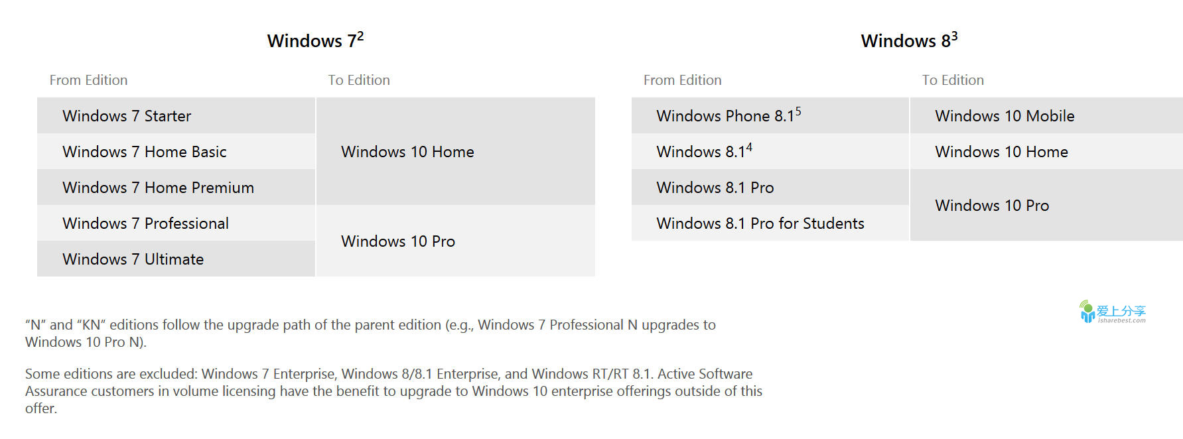
Task: Click the excluded editions note paragraph
Action: [393, 391]
